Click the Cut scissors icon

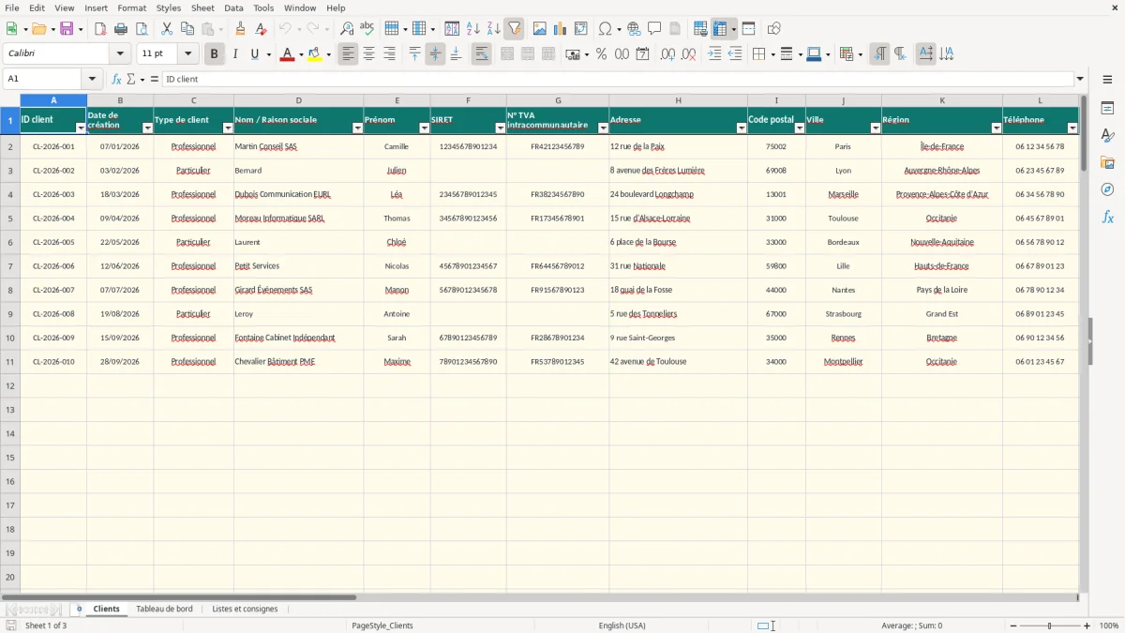coord(167,29)
